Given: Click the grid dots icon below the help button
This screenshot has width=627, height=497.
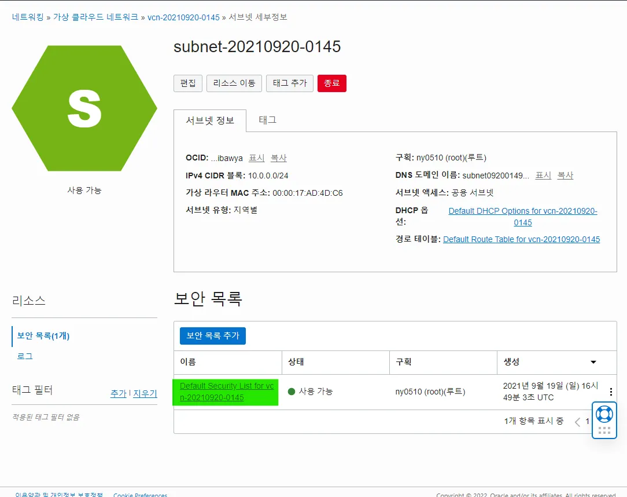Looking at the screenshot, I should click(604, 430).
